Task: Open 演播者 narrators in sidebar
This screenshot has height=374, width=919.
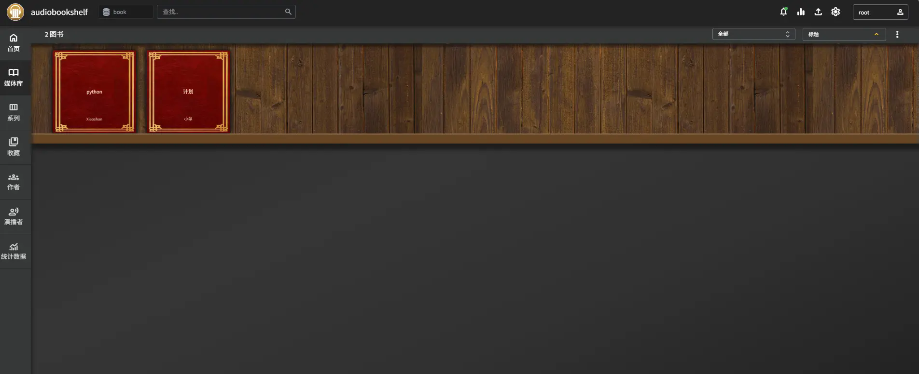Action: pos(14,216)
